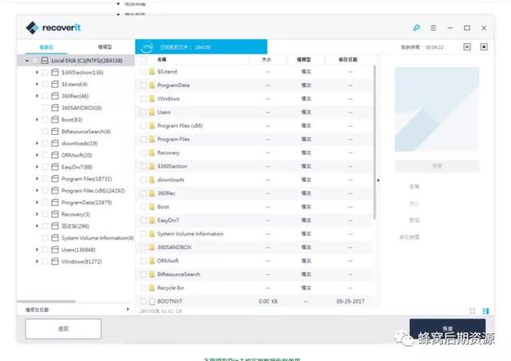
Task: Expand the downloads(19) tree node
Action: [37, 143]
